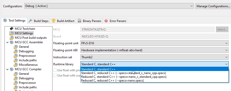Viewport: 231px width, 91px height.
Task: Click the Build Artifact trophy icon
Action: [53, 21]
